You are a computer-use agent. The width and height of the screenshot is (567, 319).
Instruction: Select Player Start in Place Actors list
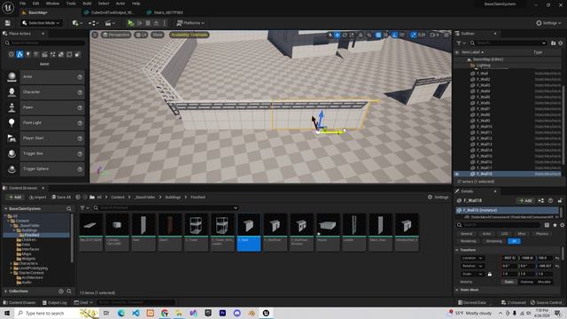[x=45, y=138]
